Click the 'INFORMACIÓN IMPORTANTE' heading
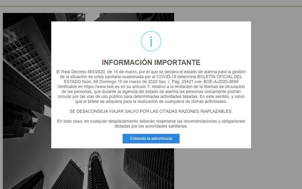This screenshot has width=302, height=189. click(x=151, y=62)
